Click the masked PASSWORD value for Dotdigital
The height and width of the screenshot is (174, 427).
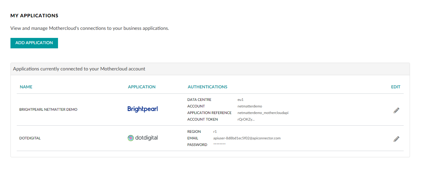click(219, 144)
